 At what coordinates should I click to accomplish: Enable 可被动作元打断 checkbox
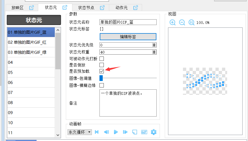pos(102,58)
